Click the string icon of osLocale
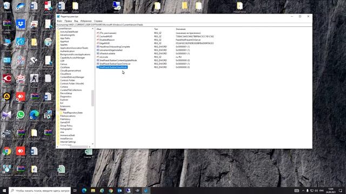This screenshot has width=346, height=194. coord(98,57)
